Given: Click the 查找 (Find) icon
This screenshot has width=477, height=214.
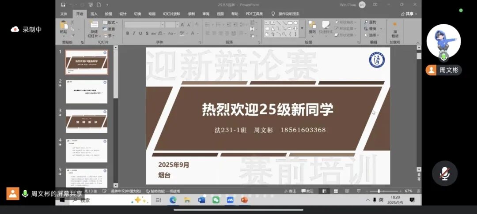Looking at the screenshot, I should (370, 22).
